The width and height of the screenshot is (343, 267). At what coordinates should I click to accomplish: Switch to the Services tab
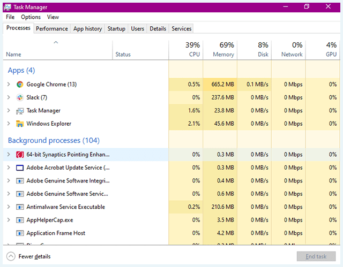click(x=181, y=28)
